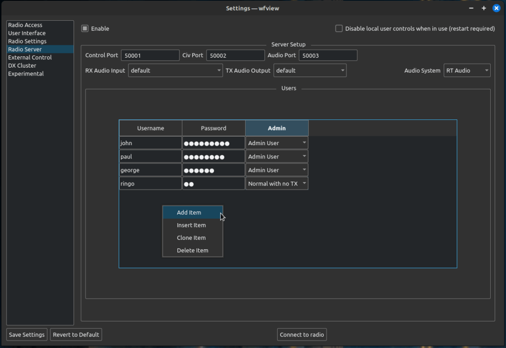Open george's user type dropdown
The width and height of the screenshot is (506, 348).
pos(277,170)
